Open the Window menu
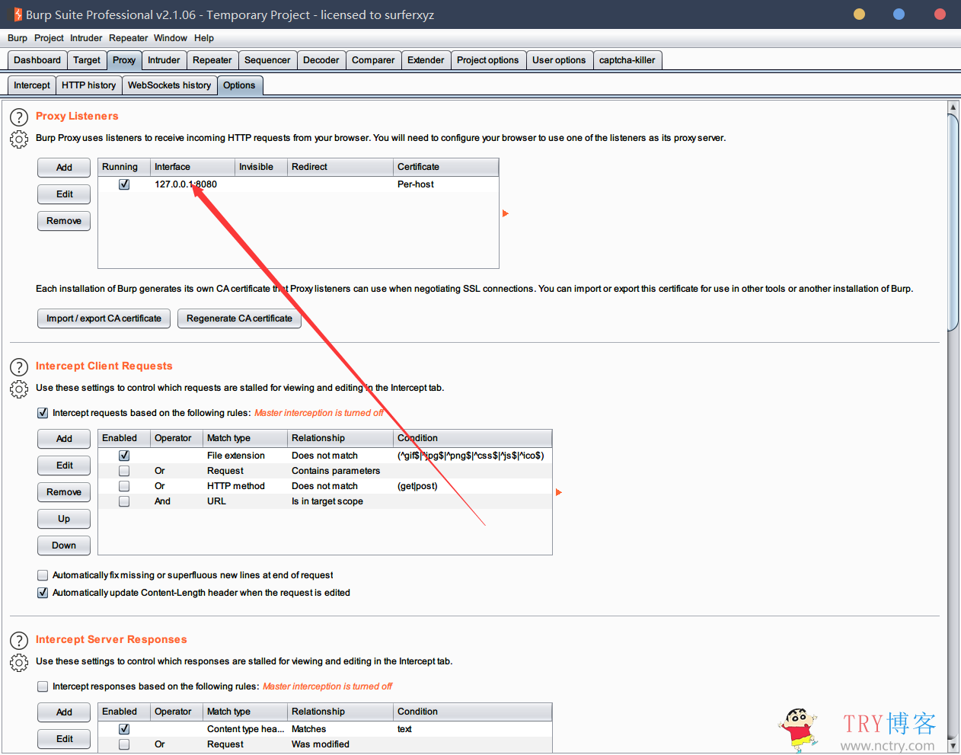The height and width of the screenshot is (755, 961). click(x=171, y=38)
